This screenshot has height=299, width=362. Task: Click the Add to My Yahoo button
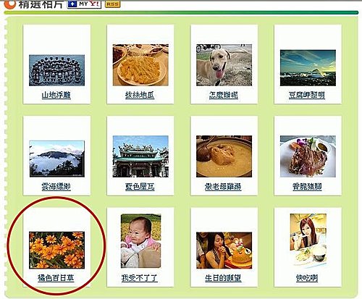(84, 4)
